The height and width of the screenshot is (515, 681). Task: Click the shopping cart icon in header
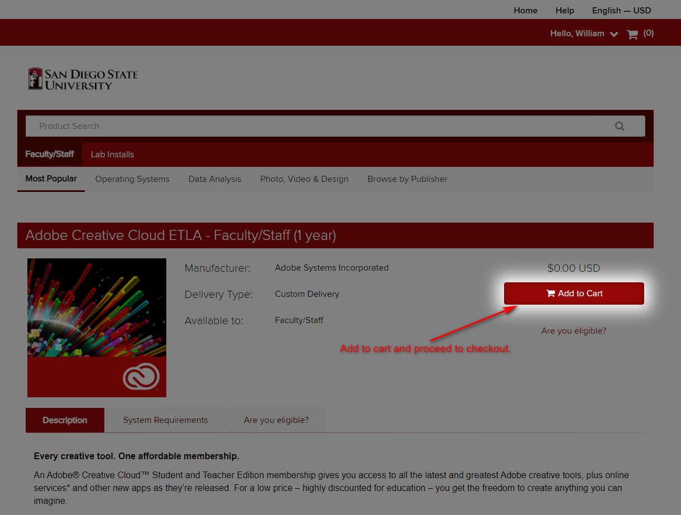632,35
